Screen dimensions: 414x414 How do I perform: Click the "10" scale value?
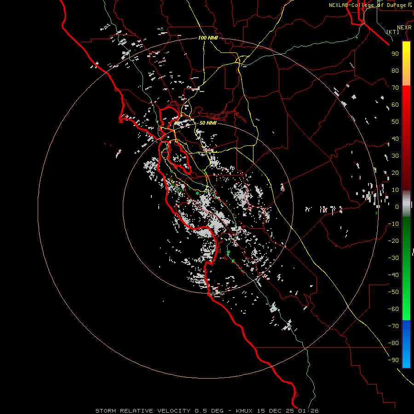click(395, 190)
